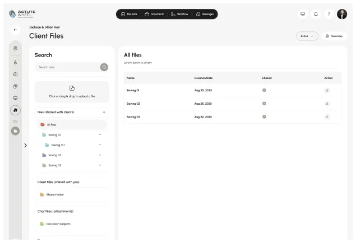Add folder to Files shared with clients

pos(104,112)
